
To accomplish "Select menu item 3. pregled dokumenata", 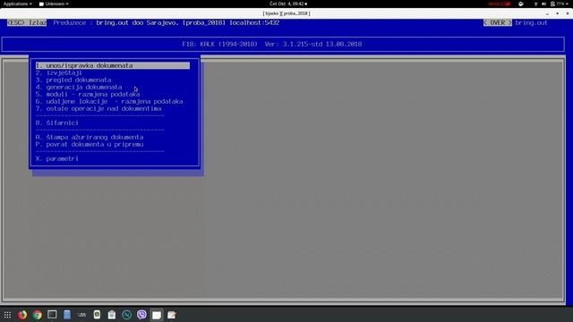I will (73, 80).
